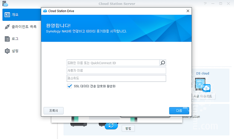
Task: Focus the domain name or QuickConnect ID field
Action: [113, 63]
